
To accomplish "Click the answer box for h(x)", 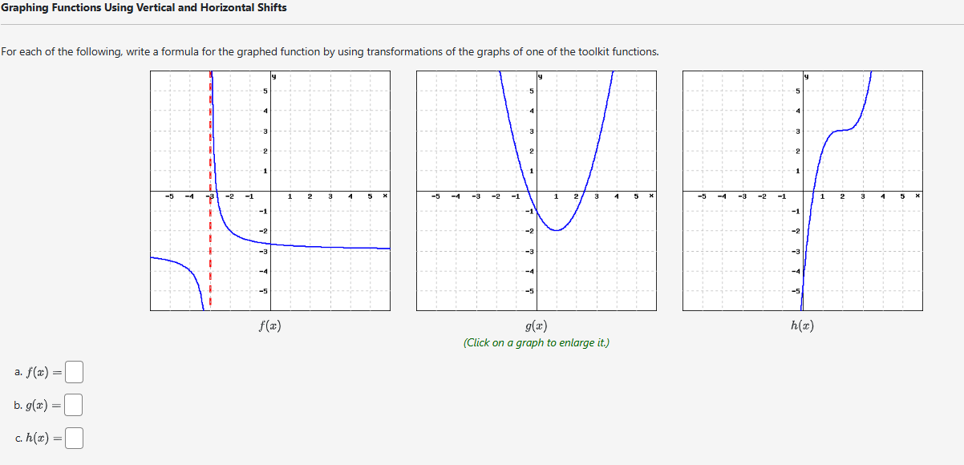I will pos(73,439).
